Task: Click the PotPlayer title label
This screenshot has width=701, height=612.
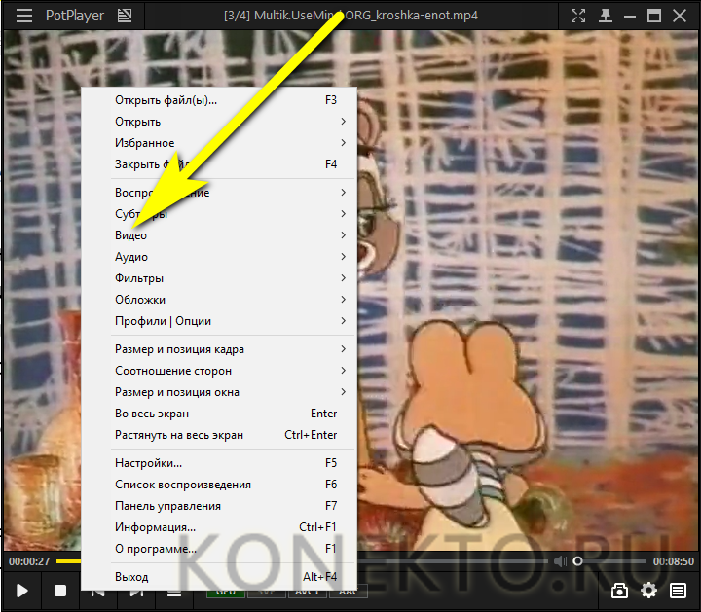Action: tap(75, 16)
